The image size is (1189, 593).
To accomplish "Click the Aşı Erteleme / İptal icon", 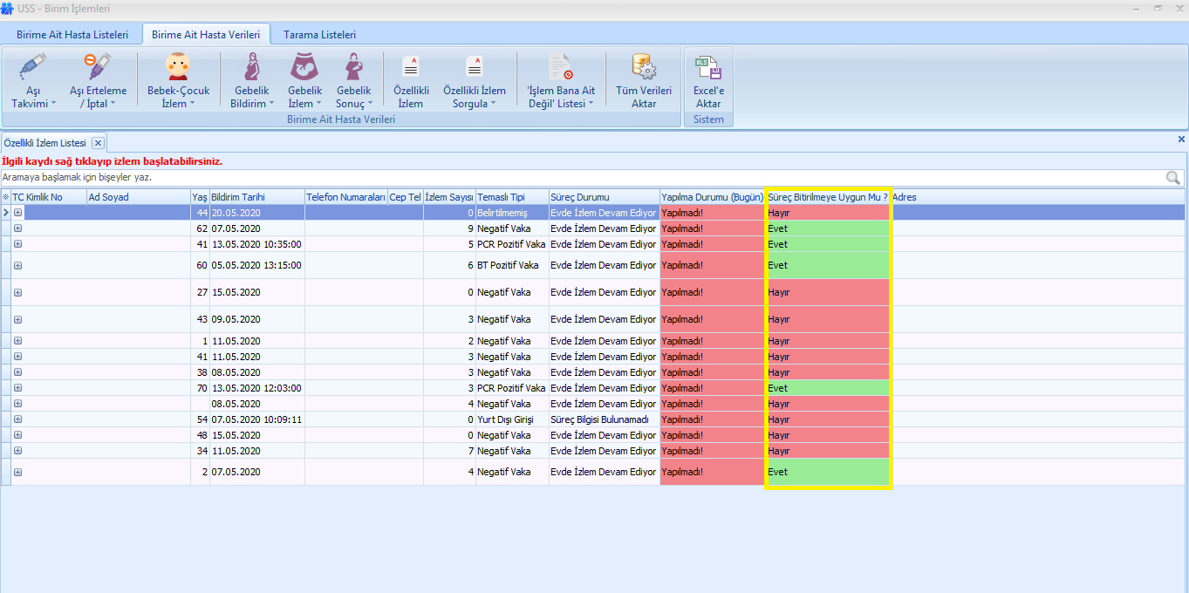I will pyautogui.click(x=98, y=68).
